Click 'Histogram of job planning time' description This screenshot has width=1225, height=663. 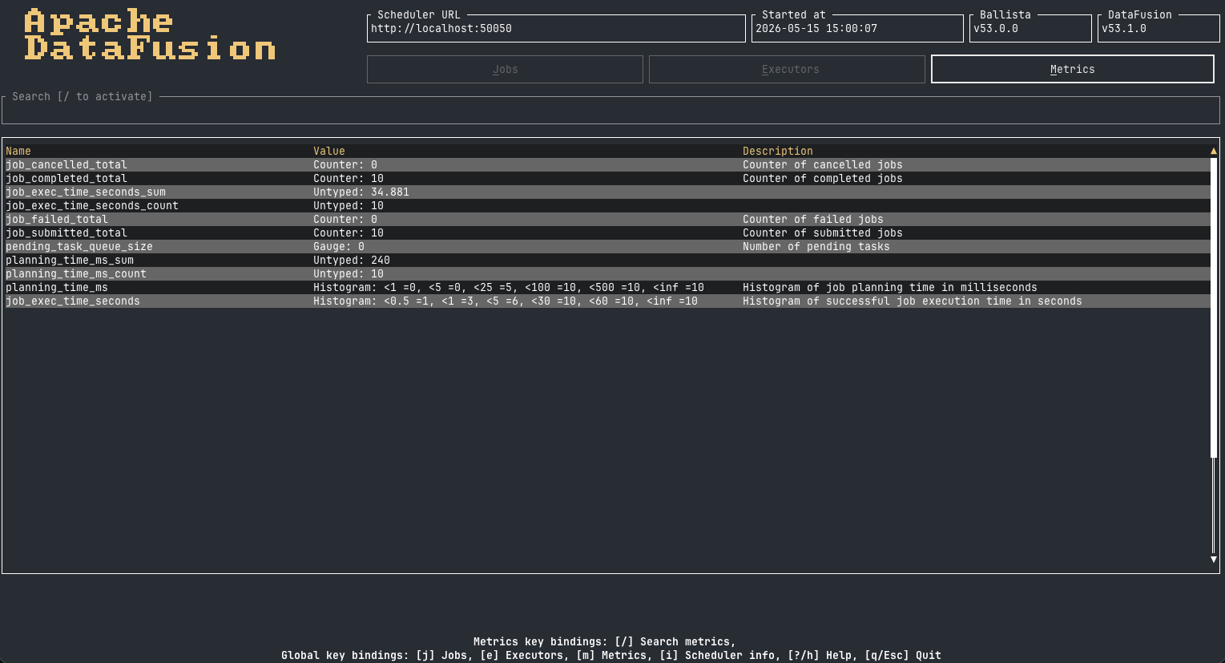coord(890,287)
